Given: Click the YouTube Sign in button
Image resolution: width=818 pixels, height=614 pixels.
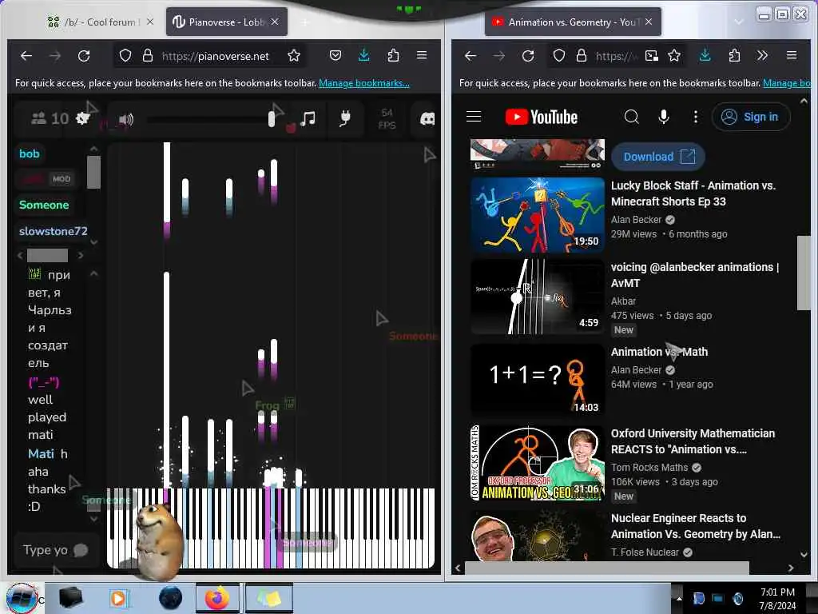Looking at the screenshot, I should click(751, 117).
